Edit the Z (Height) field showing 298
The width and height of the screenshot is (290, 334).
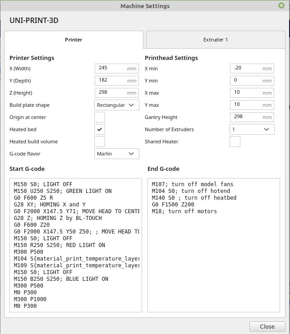point(117,93)
